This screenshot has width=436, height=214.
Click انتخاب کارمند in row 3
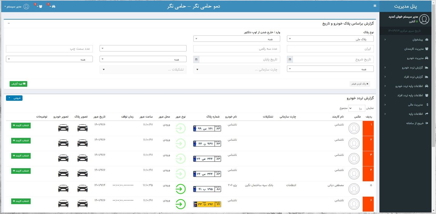[x=21, y=156]
